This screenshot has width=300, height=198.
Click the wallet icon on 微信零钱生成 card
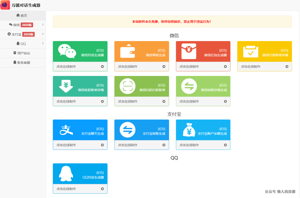click(x=127, y=51)
